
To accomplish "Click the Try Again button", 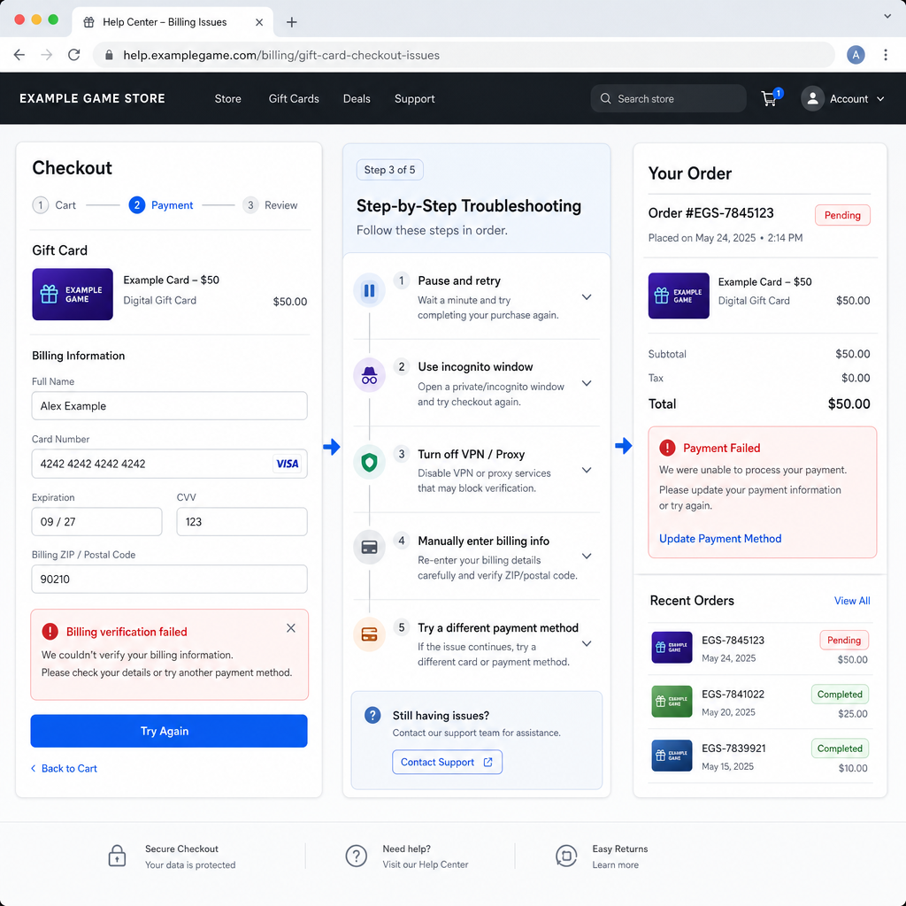I will (x=169, y=731).
